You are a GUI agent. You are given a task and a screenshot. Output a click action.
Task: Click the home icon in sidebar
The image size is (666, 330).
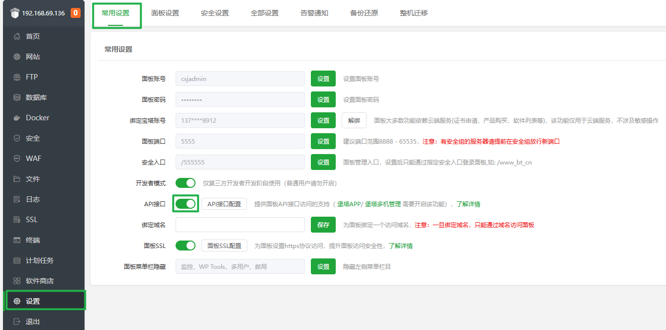coord(17,36)
